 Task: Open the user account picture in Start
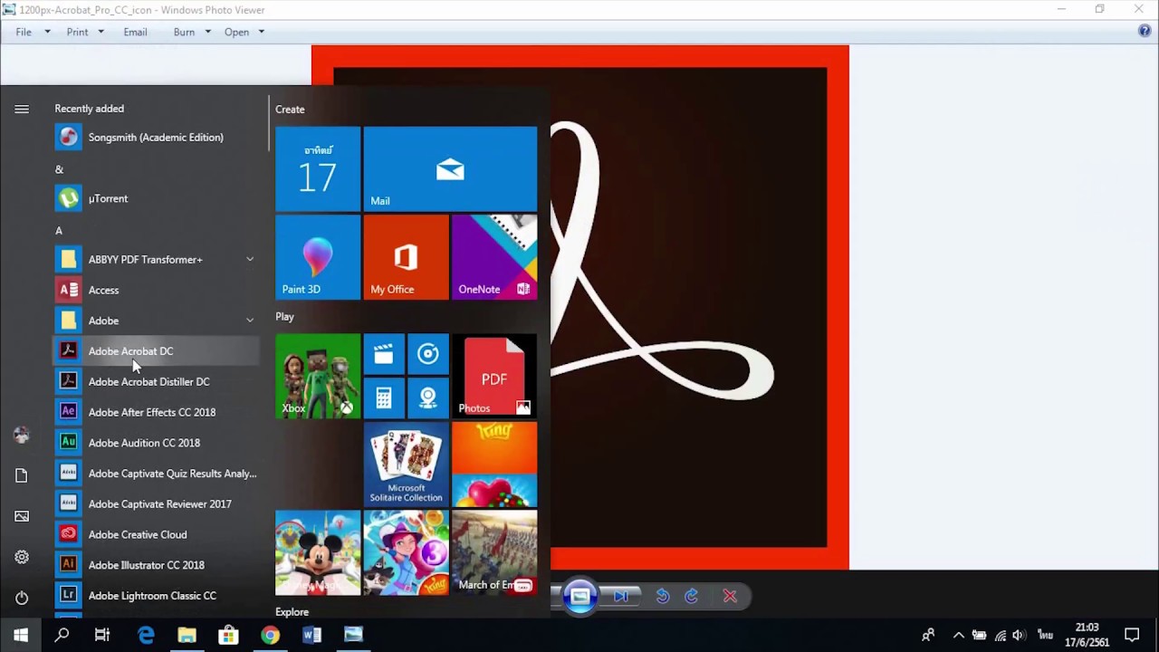[x=22, y=435]
